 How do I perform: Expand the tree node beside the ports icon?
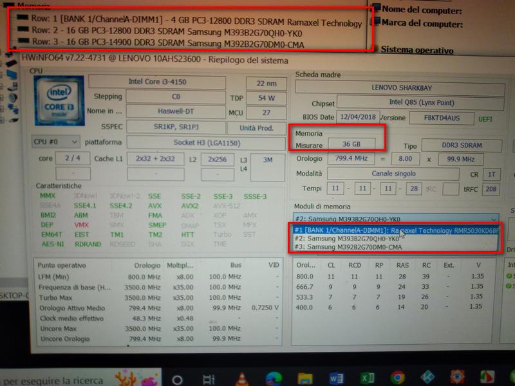click(2, 120)
